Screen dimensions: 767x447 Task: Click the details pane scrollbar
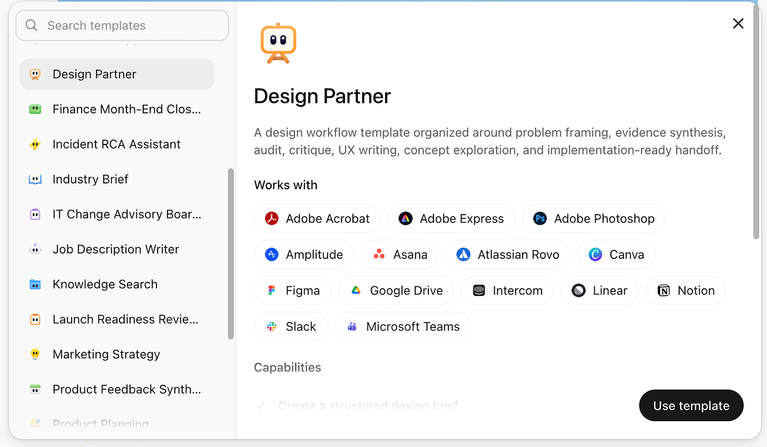click(x=756, y=121)
